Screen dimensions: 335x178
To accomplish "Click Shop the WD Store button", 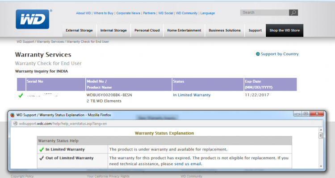I will [285, 30].
